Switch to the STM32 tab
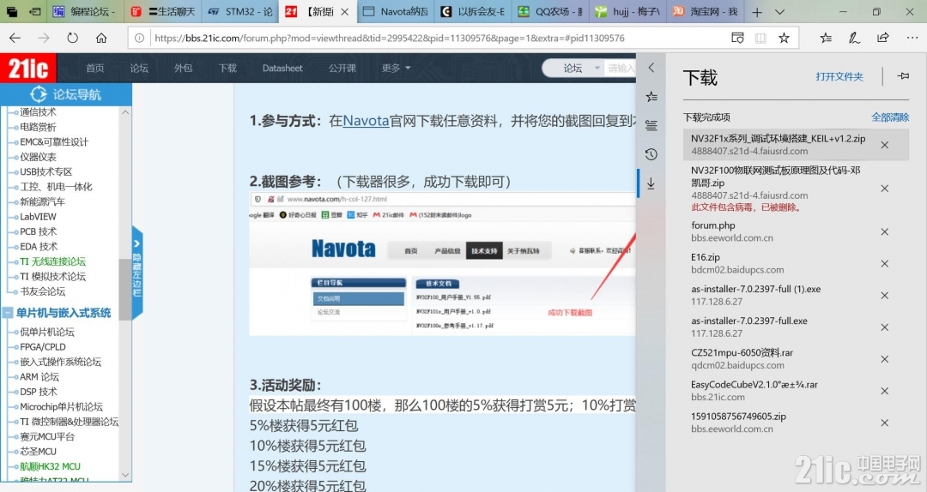 pos(240,12)
